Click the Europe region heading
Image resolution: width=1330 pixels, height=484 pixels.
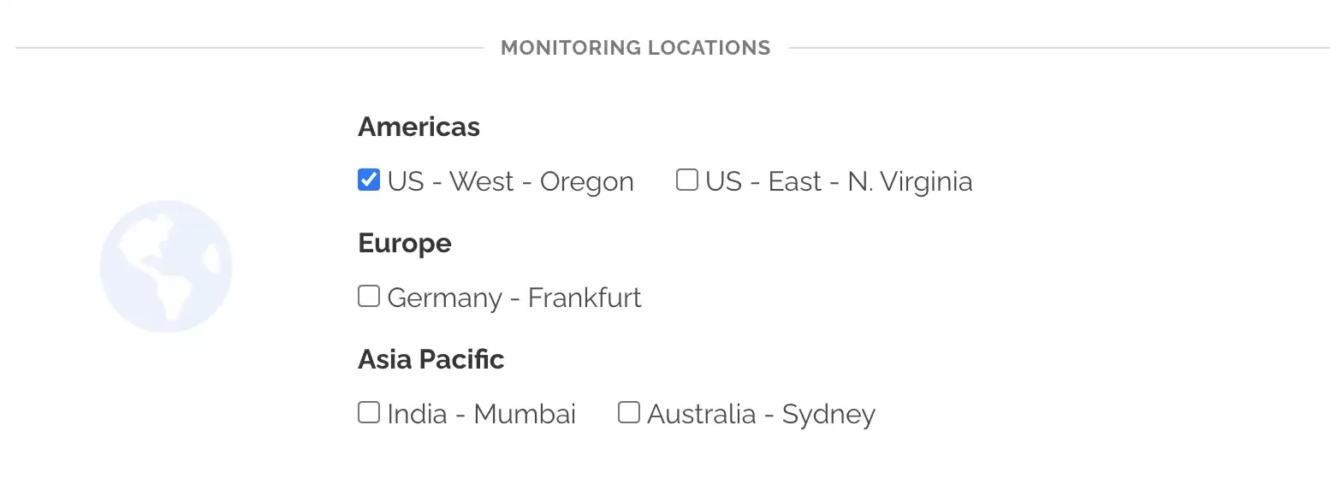pos(404,244)
